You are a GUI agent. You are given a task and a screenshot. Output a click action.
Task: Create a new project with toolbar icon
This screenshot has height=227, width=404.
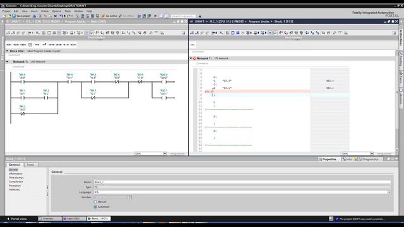click(x=4, y=16)
